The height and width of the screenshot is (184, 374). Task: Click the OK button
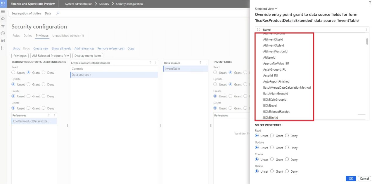pyautogui.click(x=351, y=178)
